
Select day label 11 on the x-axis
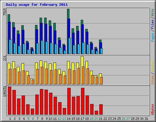pos(55,119)
